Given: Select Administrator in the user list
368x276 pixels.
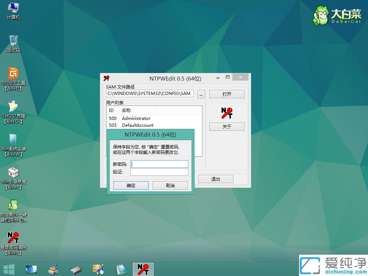Looking at the screenshot, I should point(136,118).
